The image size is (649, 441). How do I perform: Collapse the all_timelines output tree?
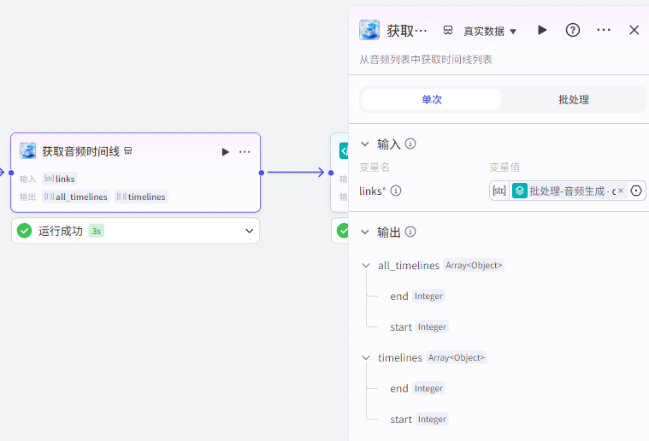(x=366, y=265)
